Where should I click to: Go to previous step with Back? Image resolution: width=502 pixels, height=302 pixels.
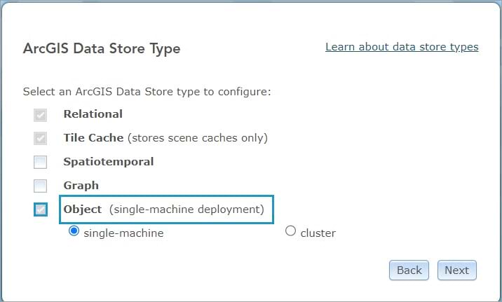click(x=409, y=270)
